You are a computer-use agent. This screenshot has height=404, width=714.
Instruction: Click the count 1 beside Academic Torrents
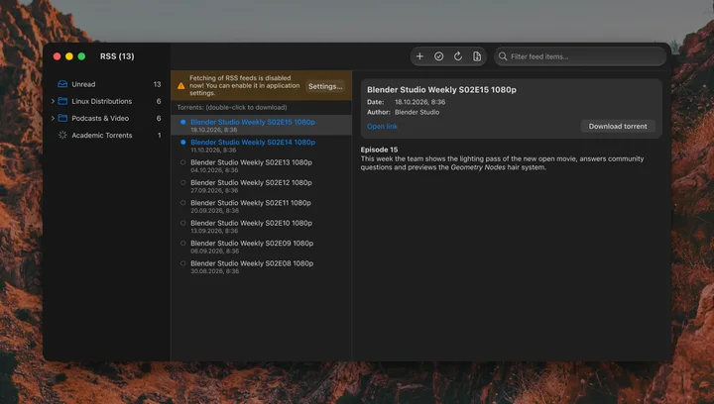(159, 135)
